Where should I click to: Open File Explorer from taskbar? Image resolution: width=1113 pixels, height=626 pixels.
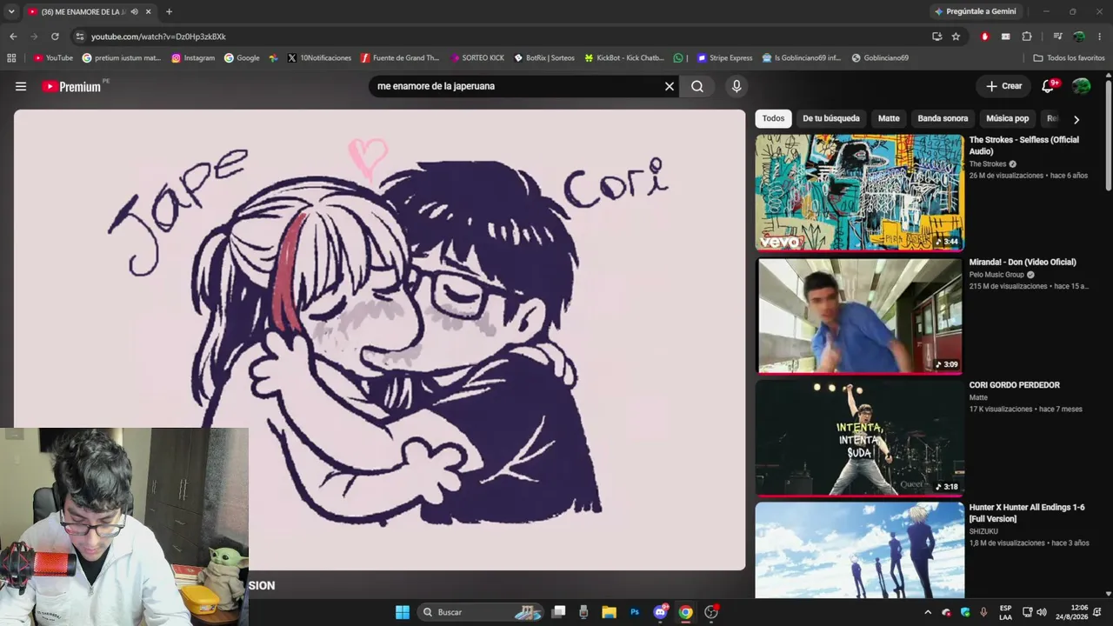pos(609,612)
